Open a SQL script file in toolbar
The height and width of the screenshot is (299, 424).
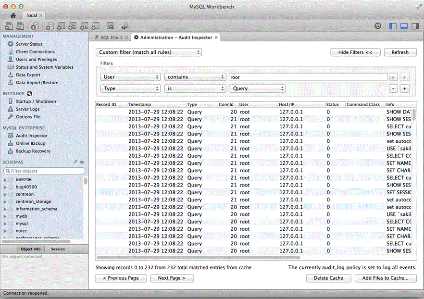click(x=21, y=25)
